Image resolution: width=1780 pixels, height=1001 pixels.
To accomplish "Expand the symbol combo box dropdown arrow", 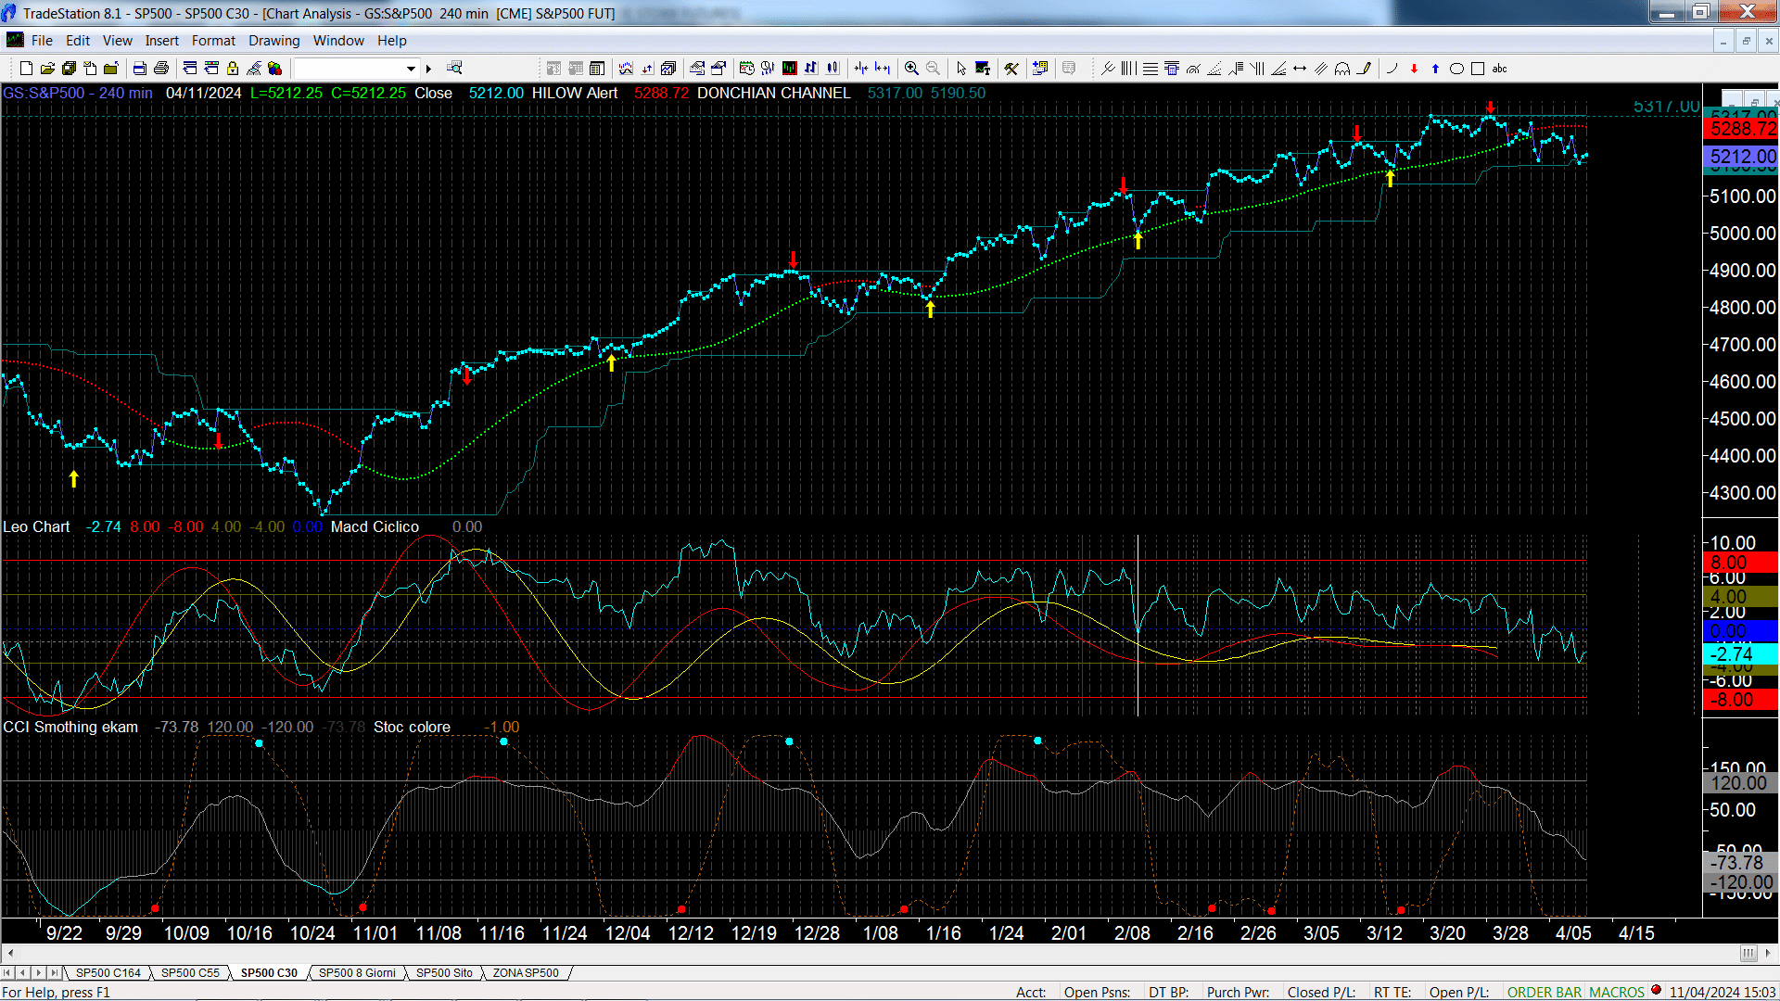I will point(411,69).
